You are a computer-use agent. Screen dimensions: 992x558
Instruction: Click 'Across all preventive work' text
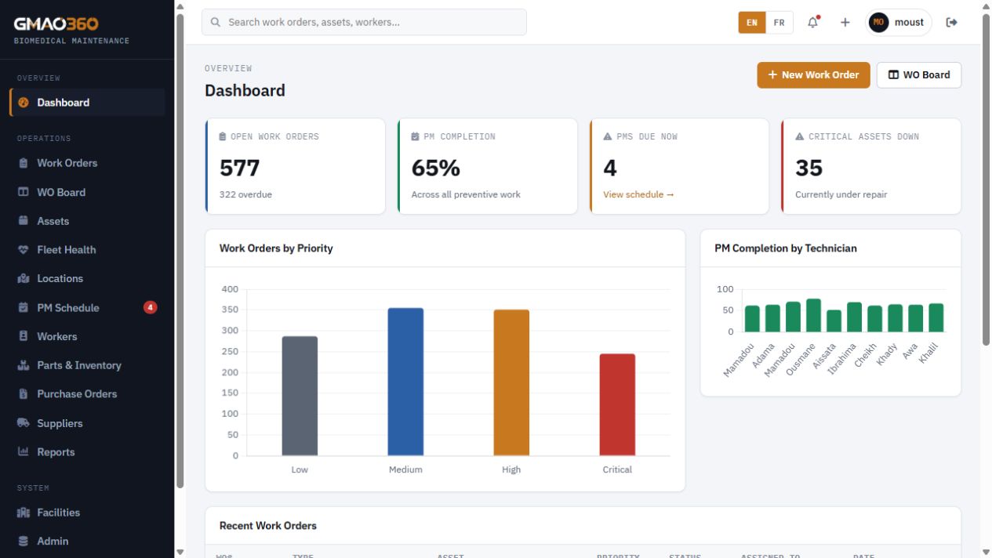(x=466, y=194)
